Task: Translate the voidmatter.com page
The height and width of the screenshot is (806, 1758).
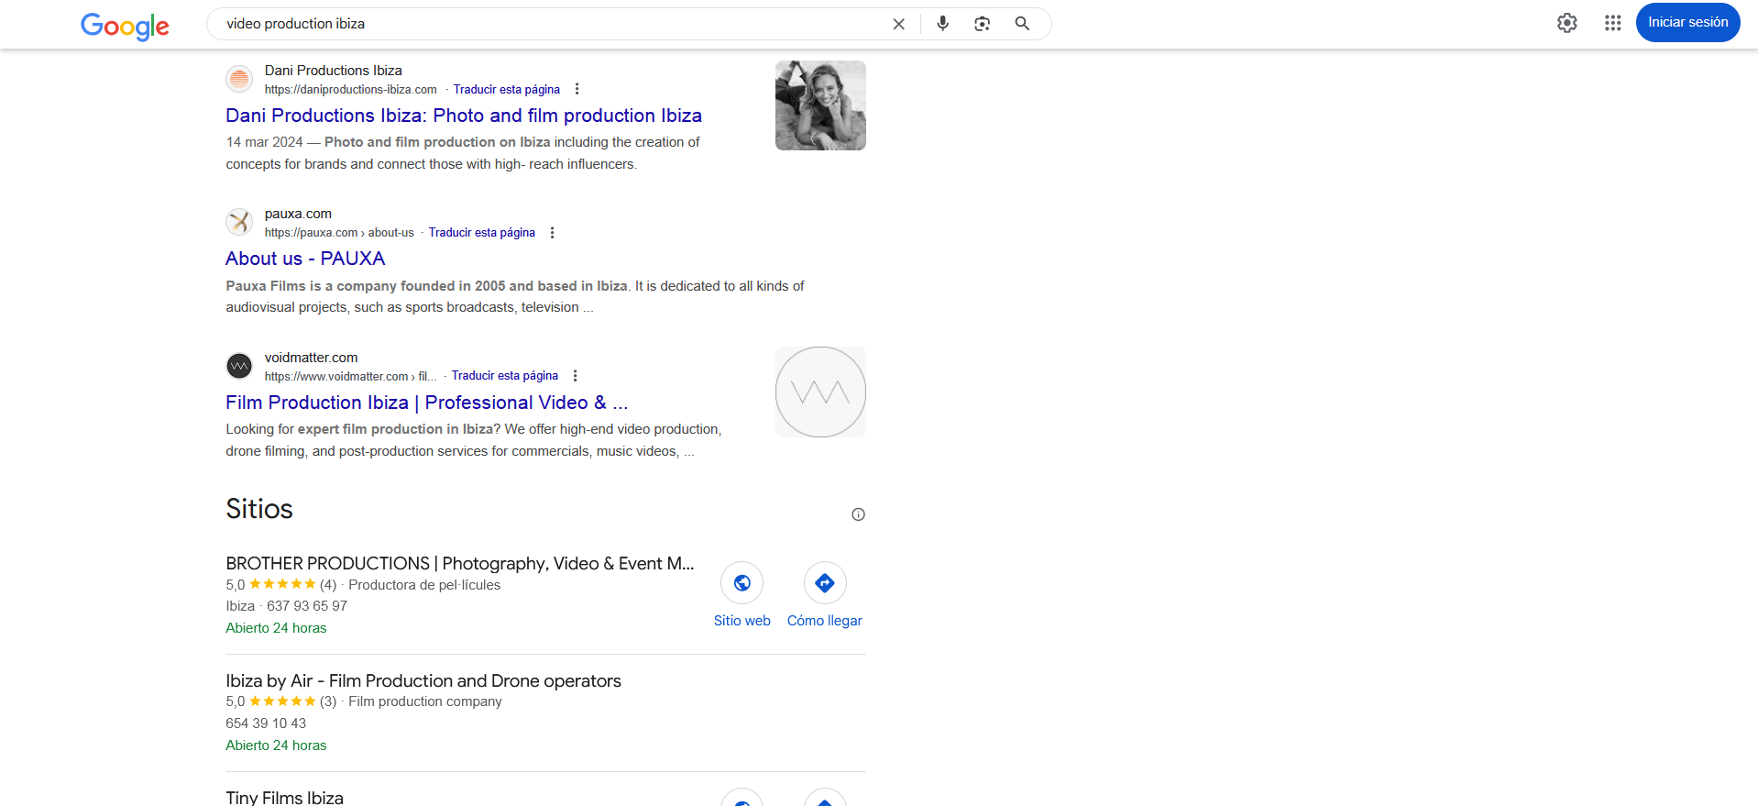Action: pos(504,376)
